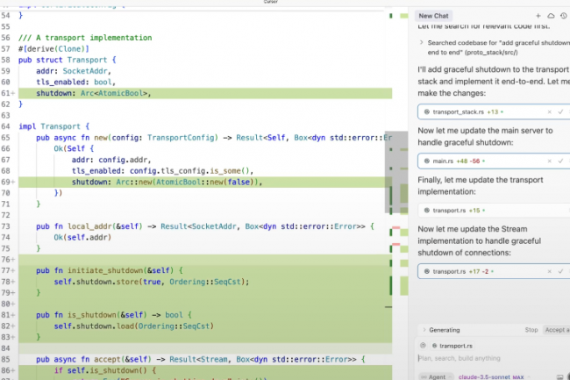
Task: Click '/// A transport implementation' comment
Action: pos(85,38)
